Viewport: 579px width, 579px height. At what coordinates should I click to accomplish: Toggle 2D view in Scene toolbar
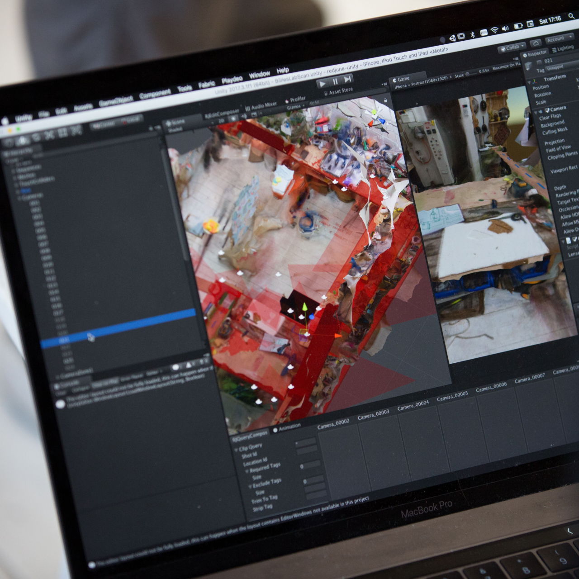221,121
